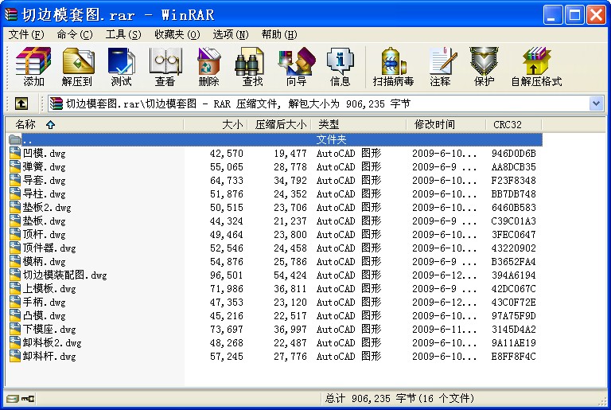The height and width of the screenshot is (410, 611).
Task: Click the 删除 (Delete) icon
Action: pyautogui.click(x=209, y=66)
